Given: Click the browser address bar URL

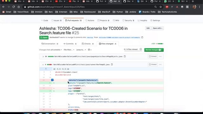Looking at the screenshot, I should [x=56, y=7].
